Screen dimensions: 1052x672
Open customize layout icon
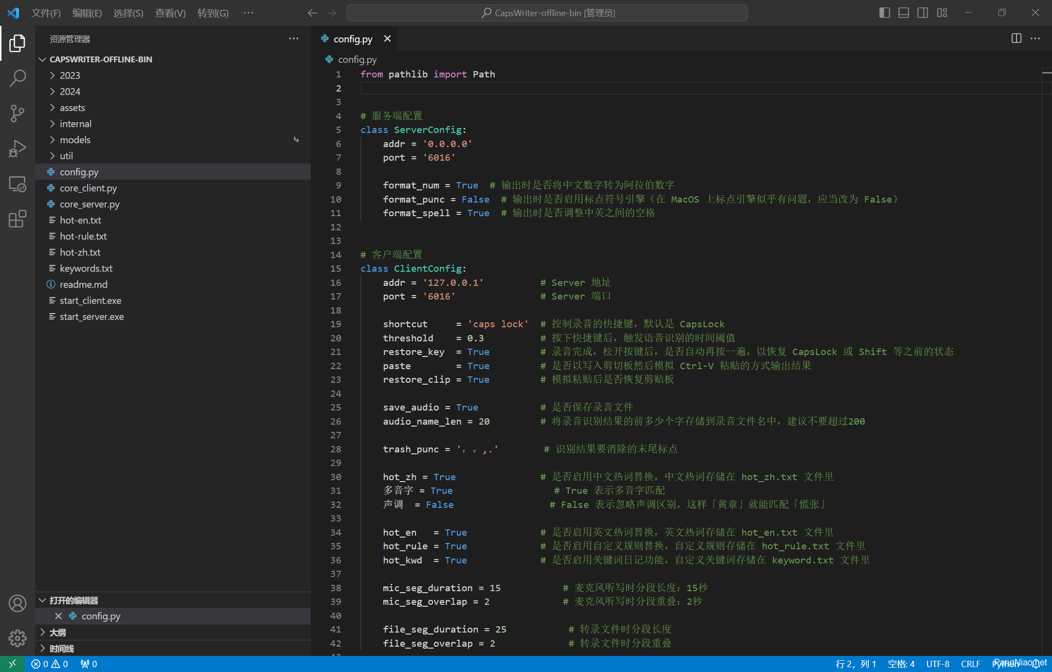[942, 13]
